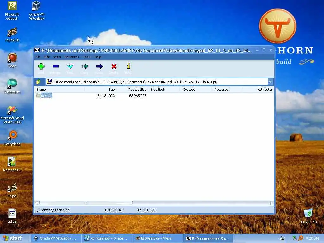
Task: Click the archive path address field
Action: click(x=157, y=82)
